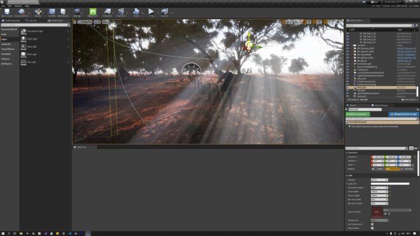Screen dimensions: 420x236
Task: Open the Modes toolbar icon
Action: pos(38,12)
